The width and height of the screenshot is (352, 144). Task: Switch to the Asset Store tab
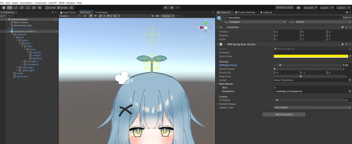67,13
